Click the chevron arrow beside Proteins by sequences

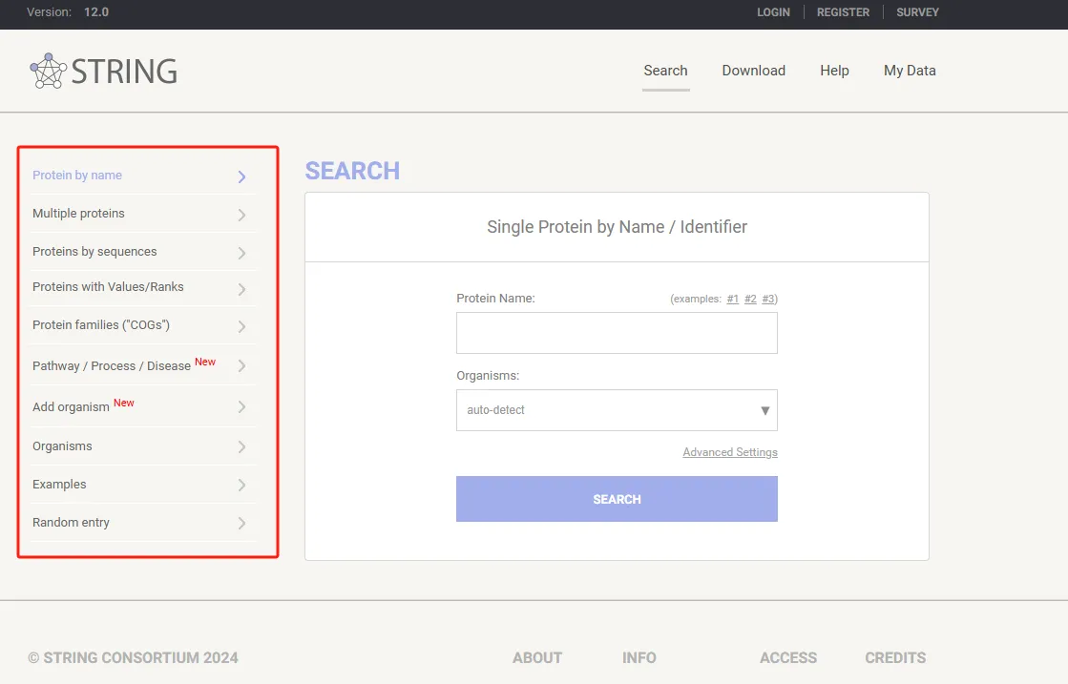241,253
